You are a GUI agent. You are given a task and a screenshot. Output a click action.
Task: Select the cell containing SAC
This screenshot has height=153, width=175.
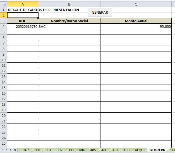point(69,26)
